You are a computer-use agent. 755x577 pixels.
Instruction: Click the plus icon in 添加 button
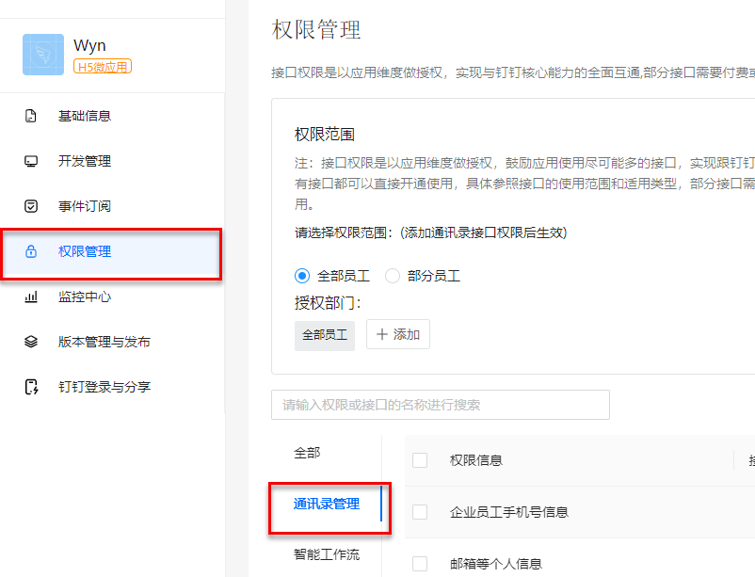pyautogui.click(x=382, y=334)
